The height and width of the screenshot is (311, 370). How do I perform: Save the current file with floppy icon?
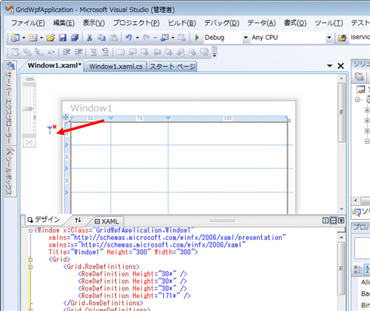click(63, 38)
